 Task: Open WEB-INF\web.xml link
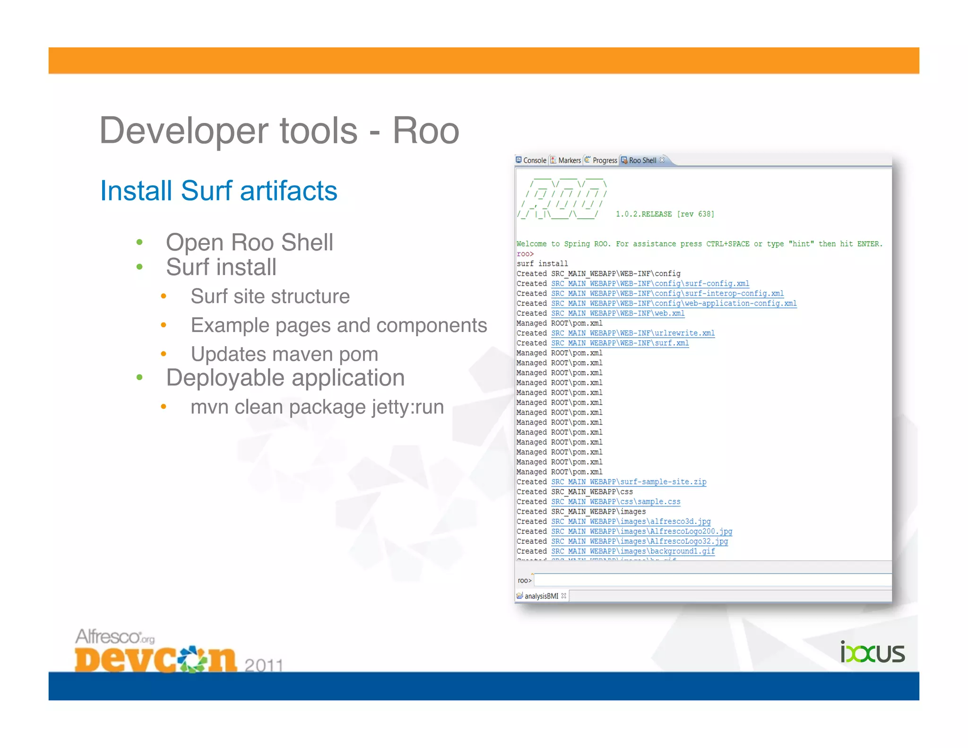618,313
